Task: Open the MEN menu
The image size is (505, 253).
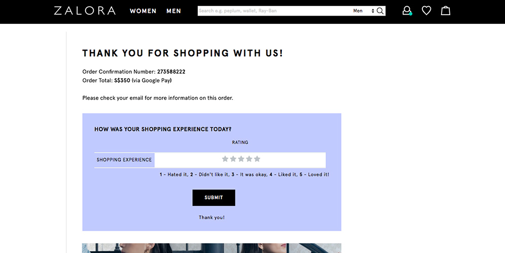Action: point(174,11)
